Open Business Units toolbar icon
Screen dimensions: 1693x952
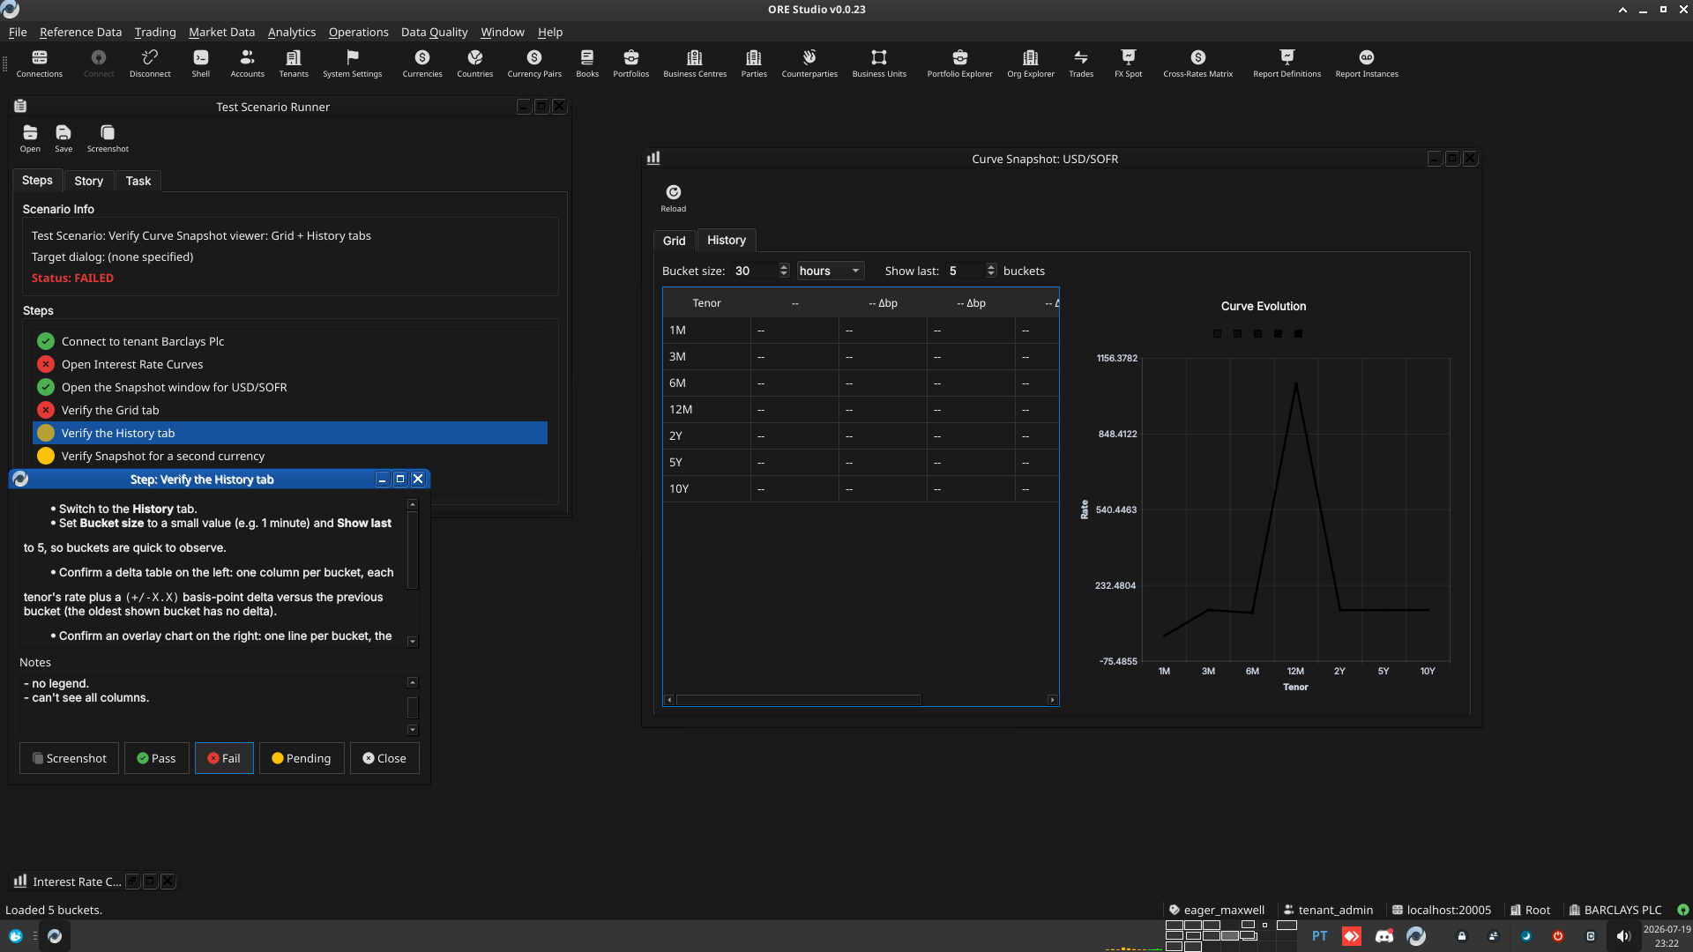pyautogui.click(x=879, y=63)
